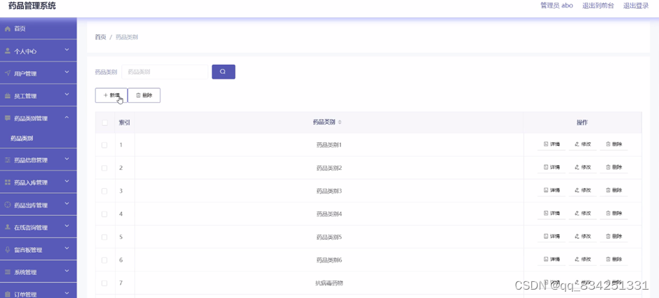Delete row 药品类别3 with 删除
The height and width of the screenshot is (298, 659).
tap(614, 190)
